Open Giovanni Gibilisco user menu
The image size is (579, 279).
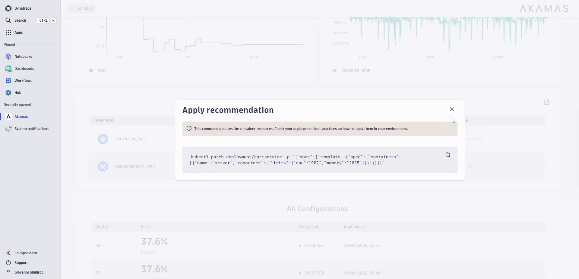tap(29, 272)
